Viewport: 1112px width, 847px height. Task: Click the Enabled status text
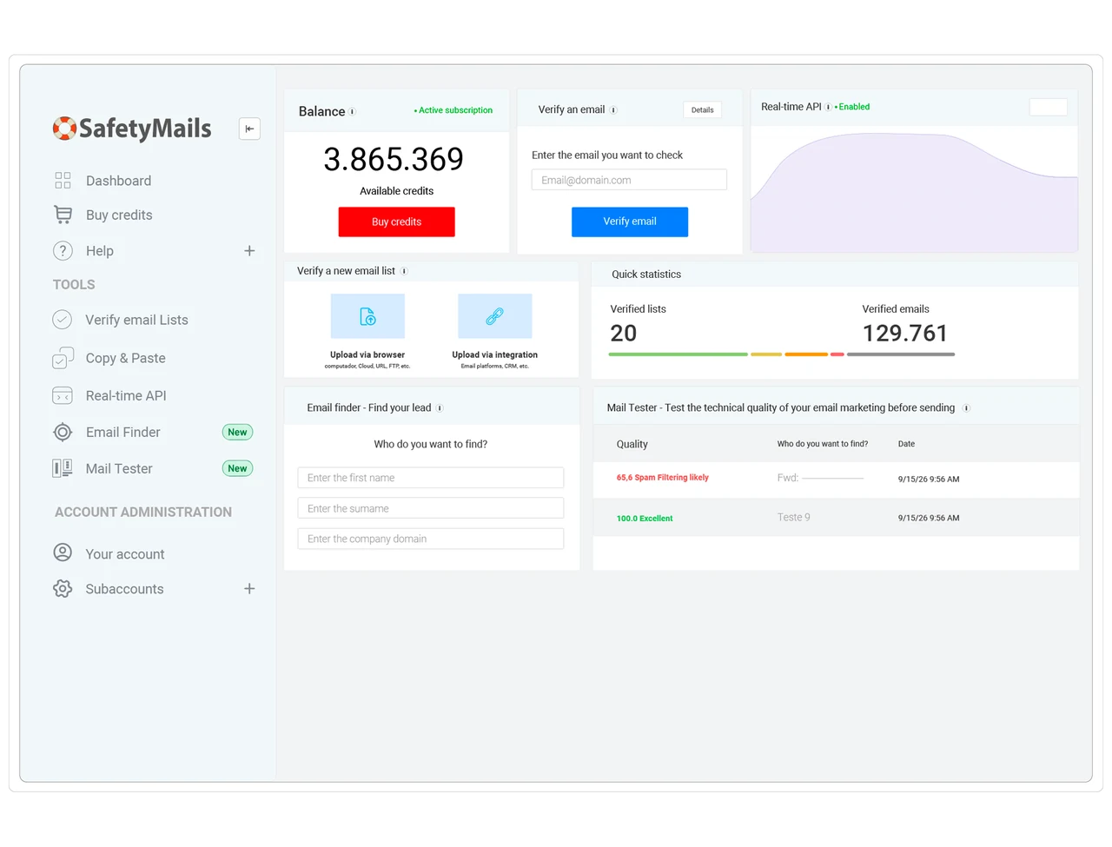coord(852,107)
